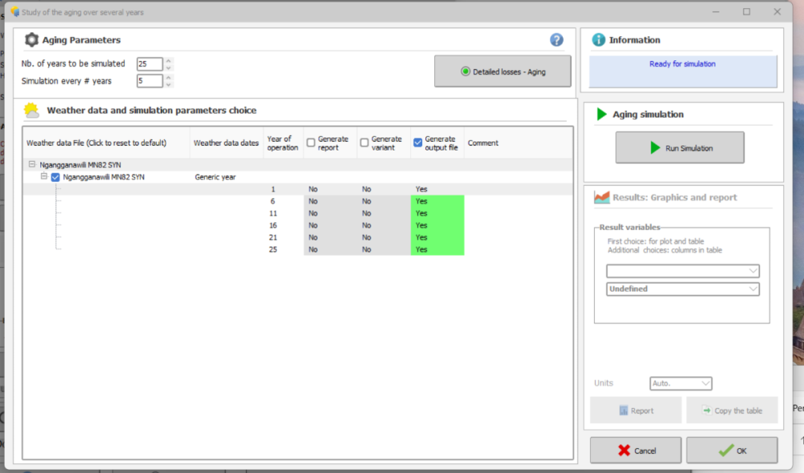804x473 pixels.
Task: Click the weather sun-cloud icon
Action: [x=32, y=110]
